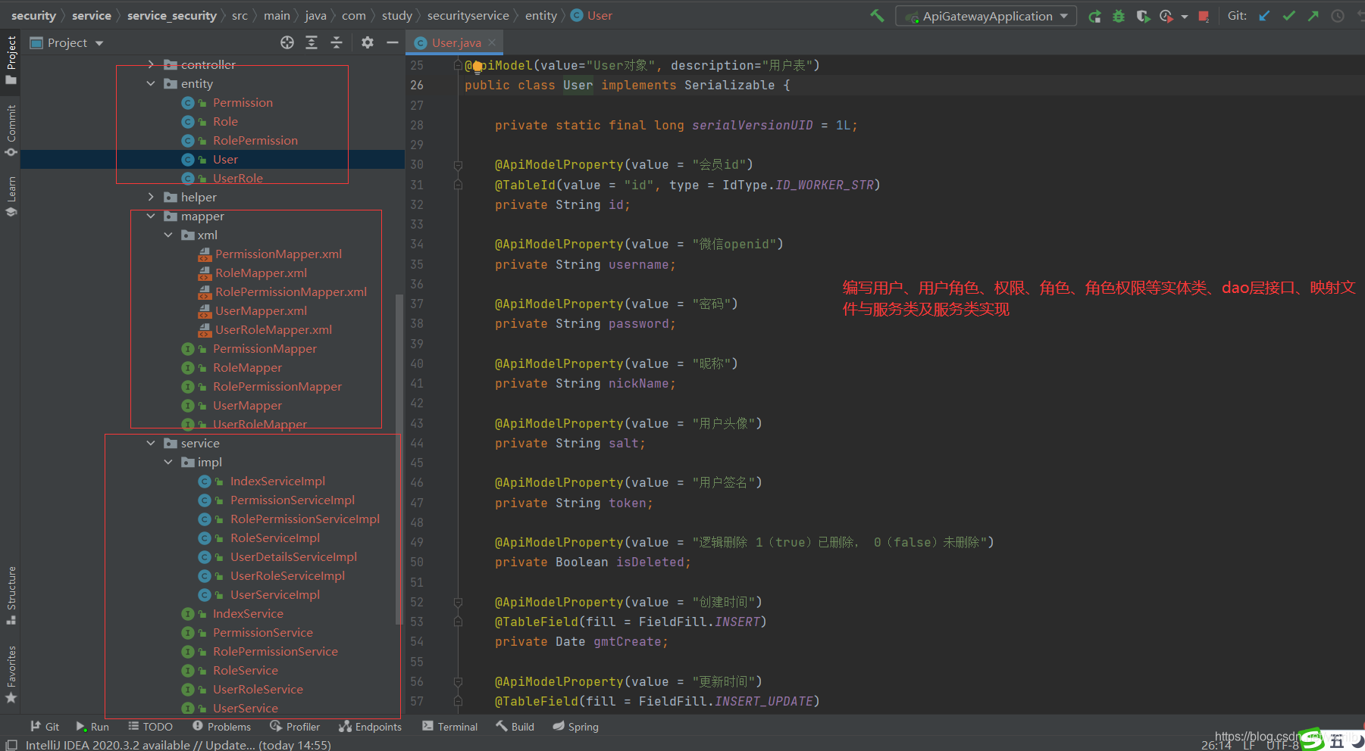
Task: Select RolePermissionMapper interface in mapper
Action: 277,386
